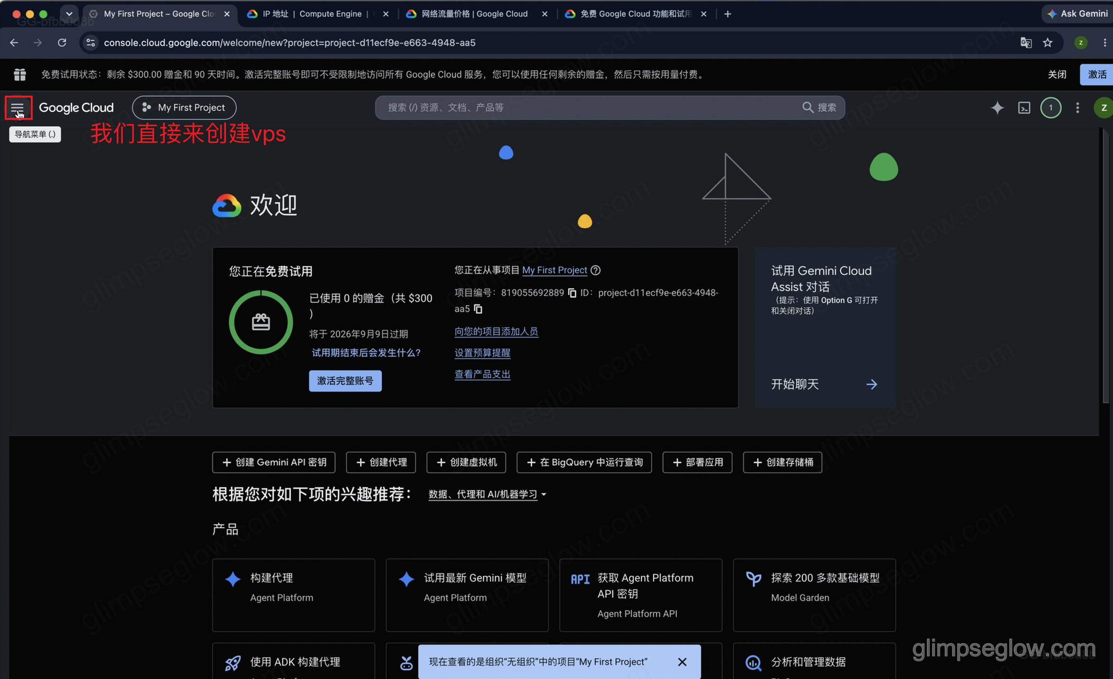Copy the project number 819055692889
The height and width of the screenshot is (679, 1113).
[572, 293]
